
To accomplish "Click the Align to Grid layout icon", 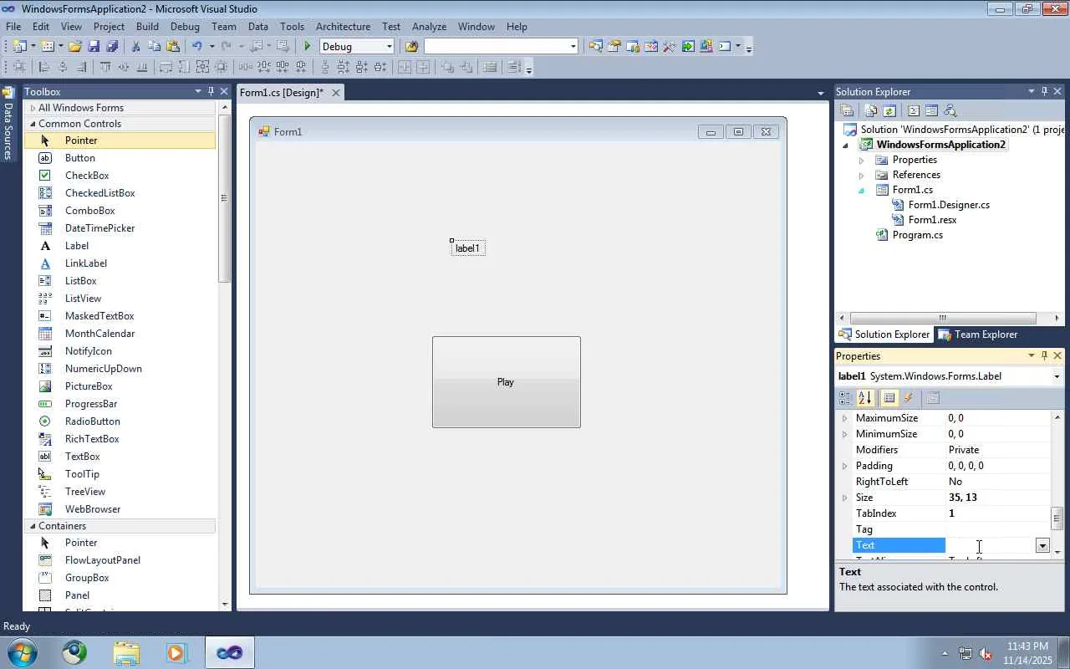I will coord(18,68).
